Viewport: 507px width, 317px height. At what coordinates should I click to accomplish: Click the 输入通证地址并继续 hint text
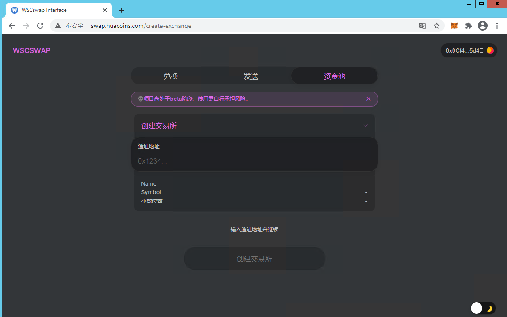tap(255, 229)
